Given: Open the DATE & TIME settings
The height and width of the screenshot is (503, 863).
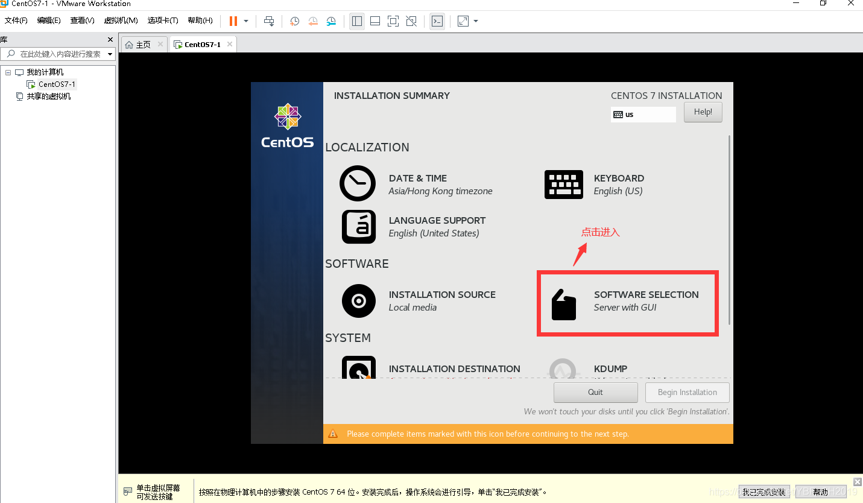Looking at the screenshot, I should pyautogui.click(x=416, y=184).
